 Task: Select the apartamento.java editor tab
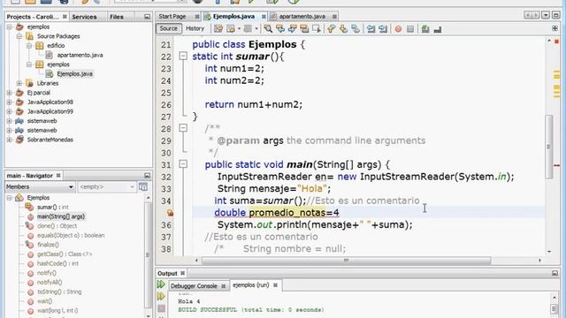(302, 17)
